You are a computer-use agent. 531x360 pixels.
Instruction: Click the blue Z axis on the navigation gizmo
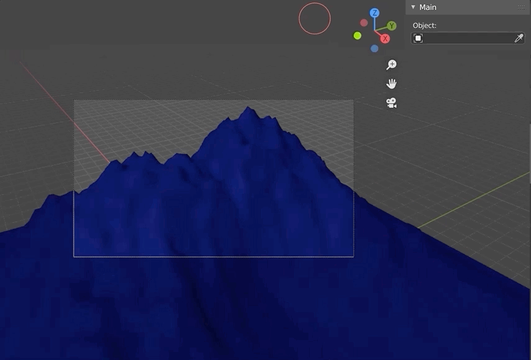pos(374,12)
